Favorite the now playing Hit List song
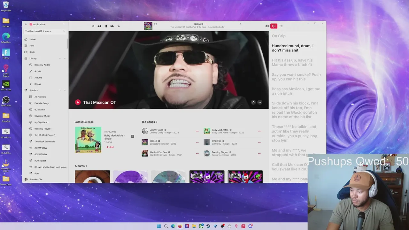The height and width of the screenshot is (230, 409). coord(241,24)
